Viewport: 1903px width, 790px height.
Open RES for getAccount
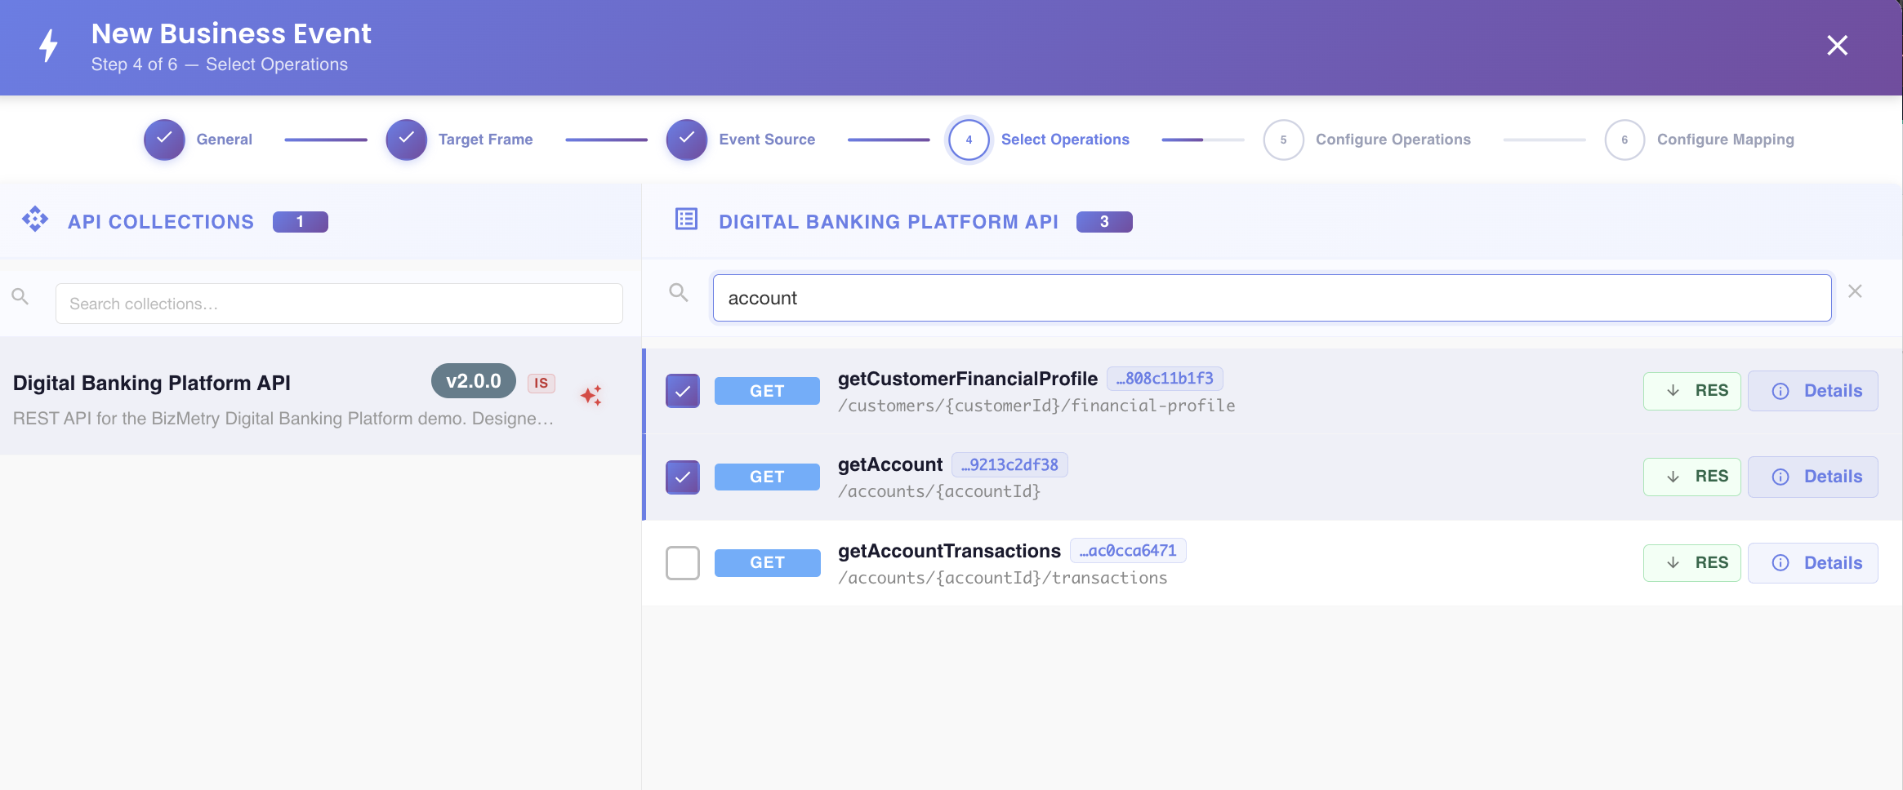tap(1691, 477)
